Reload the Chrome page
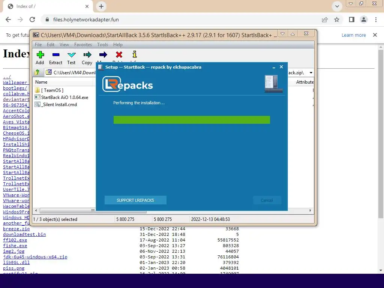Viewport: 384px width, 288px height. point(32,19)
